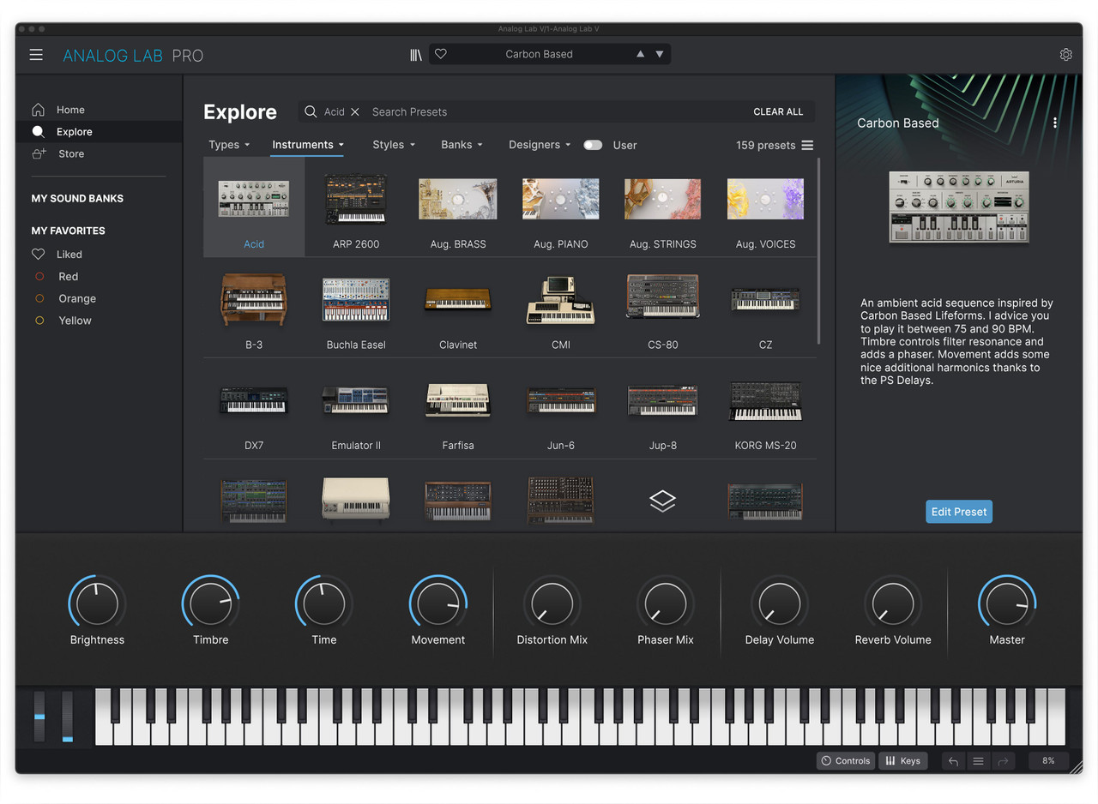Select the Search magnifier in Explore
This screenshot has width=1098, height=804.
coord(311,111)
